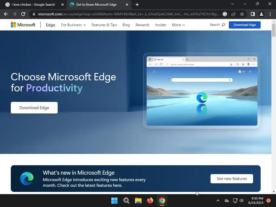Viewport: 276px width, 207px height.
Task: Open File Explorer from the taskbar
Action: click(x=138, y=201)
